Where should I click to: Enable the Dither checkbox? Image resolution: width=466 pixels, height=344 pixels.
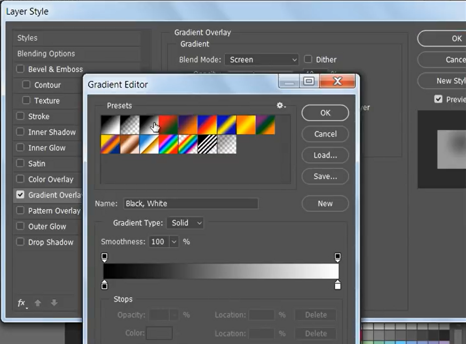click(307, 59)
